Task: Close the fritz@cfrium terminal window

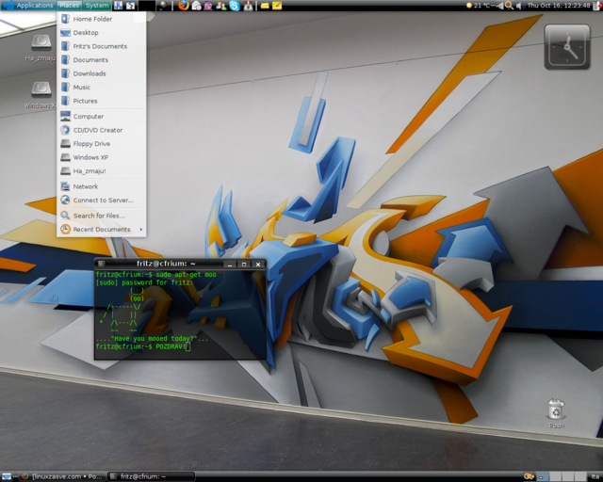Action: (x=258, y=264)
